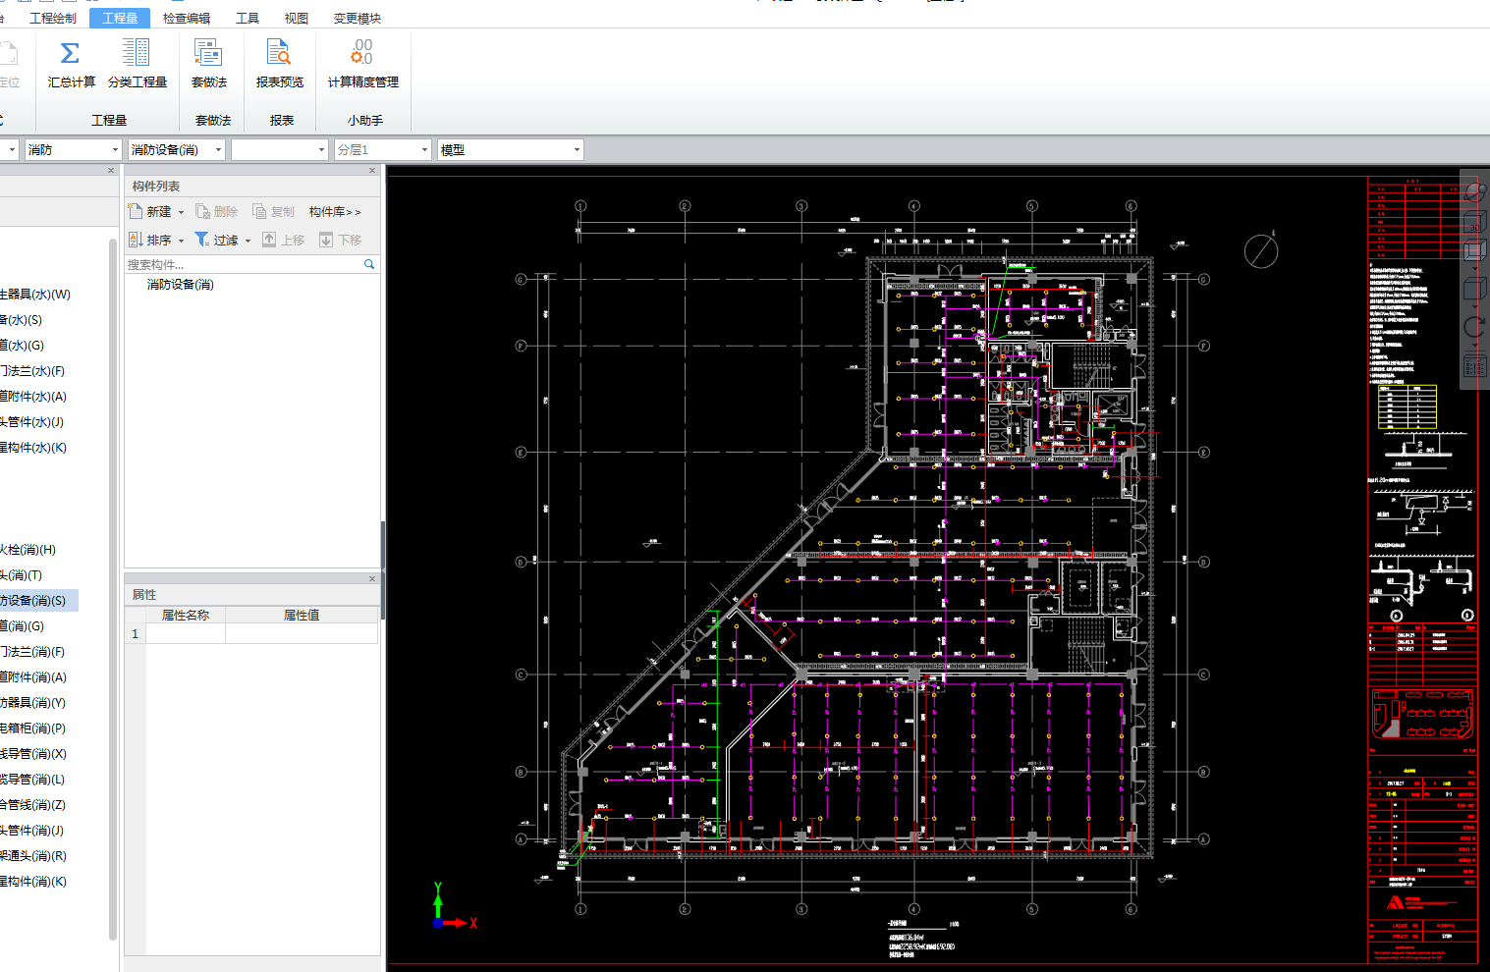Click the transparent wireframe cube icon
This screenshot has width=1490, height=972.
[1475, 251]
